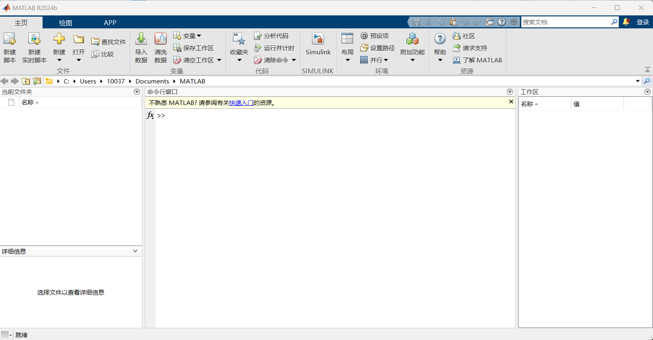Open the address bar history dropdown
This screenshot has width=653, height=340.
(x=638, y=81)
